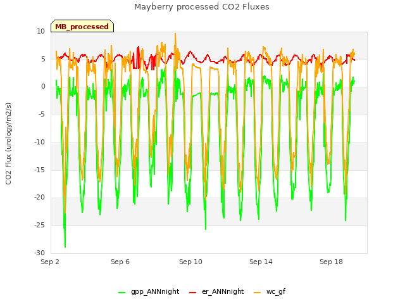Click the -30 y-axis tick label
Screen dimensions: 405x304
click(39, 253)
